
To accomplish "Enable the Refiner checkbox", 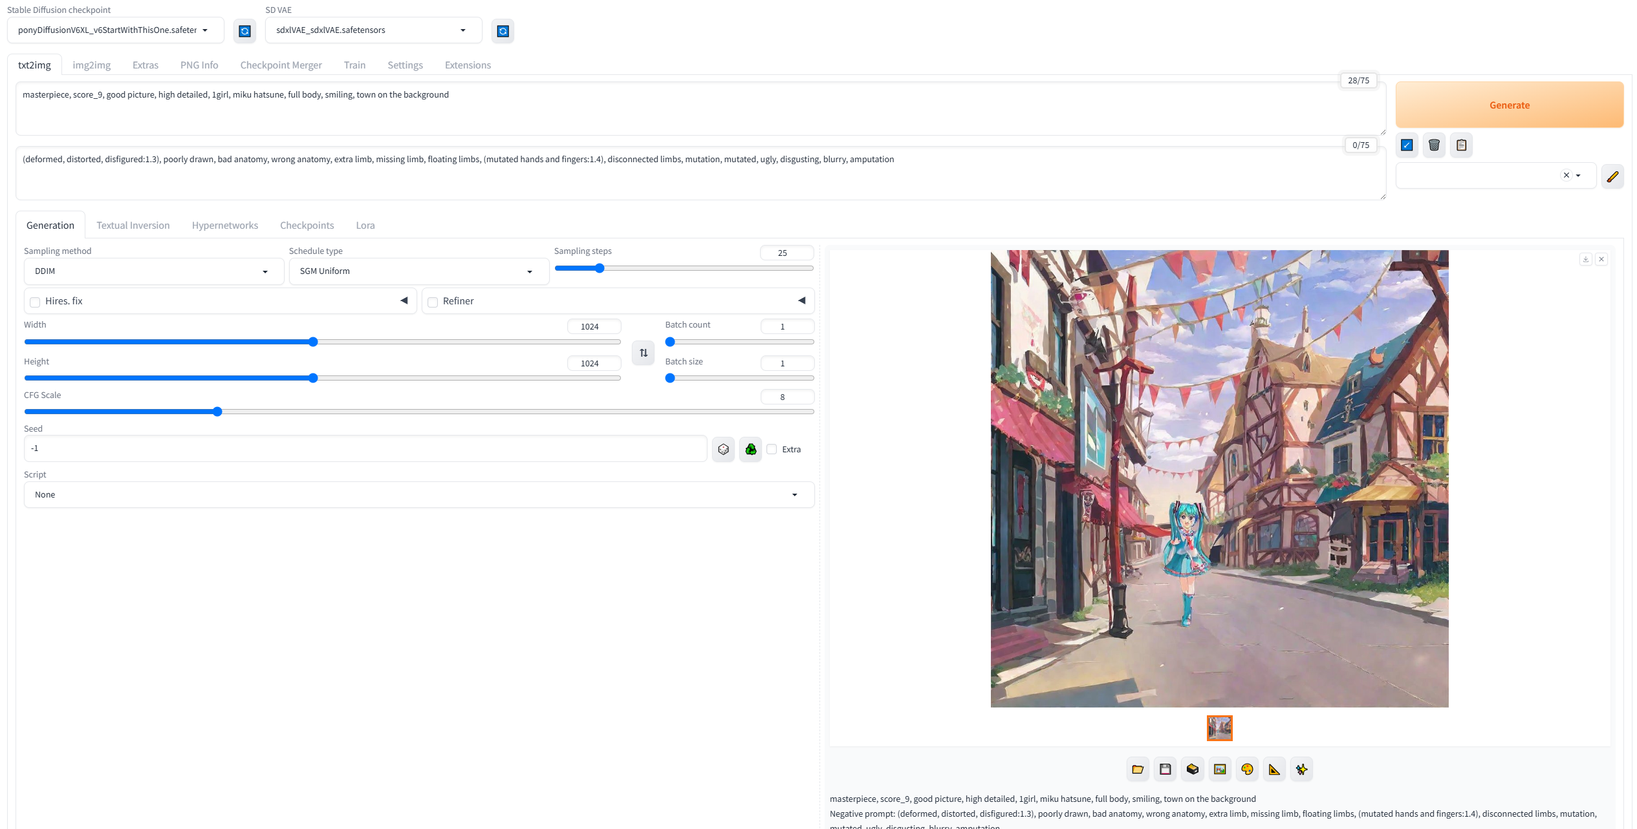I will 433,302.
